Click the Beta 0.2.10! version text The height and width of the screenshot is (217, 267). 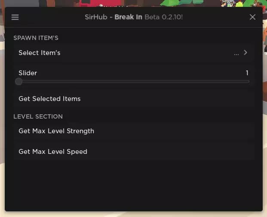pyautogui.click(x=164, y=17)
